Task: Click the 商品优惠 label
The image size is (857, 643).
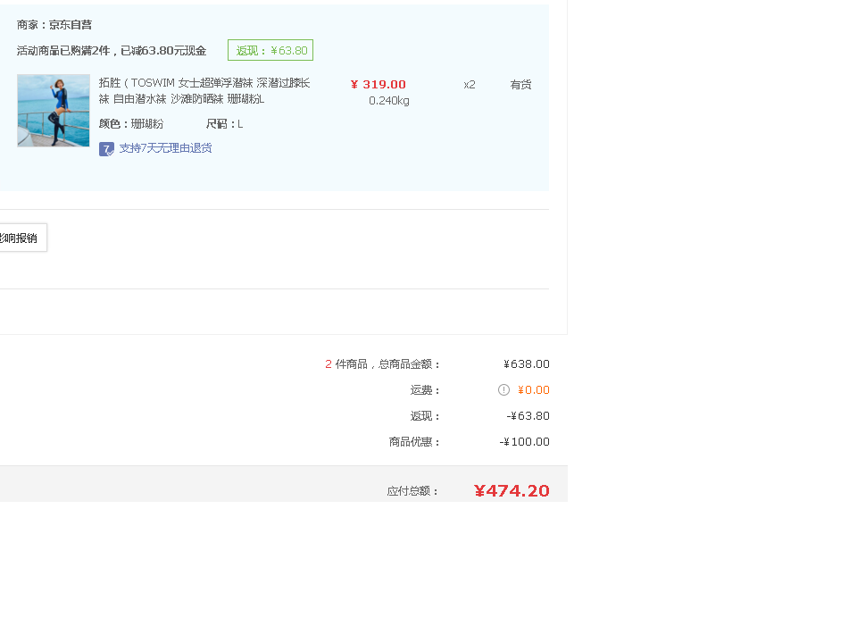Action: [415, 442]
